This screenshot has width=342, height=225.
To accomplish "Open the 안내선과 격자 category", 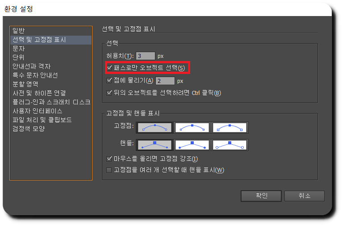I will [51, 66].
